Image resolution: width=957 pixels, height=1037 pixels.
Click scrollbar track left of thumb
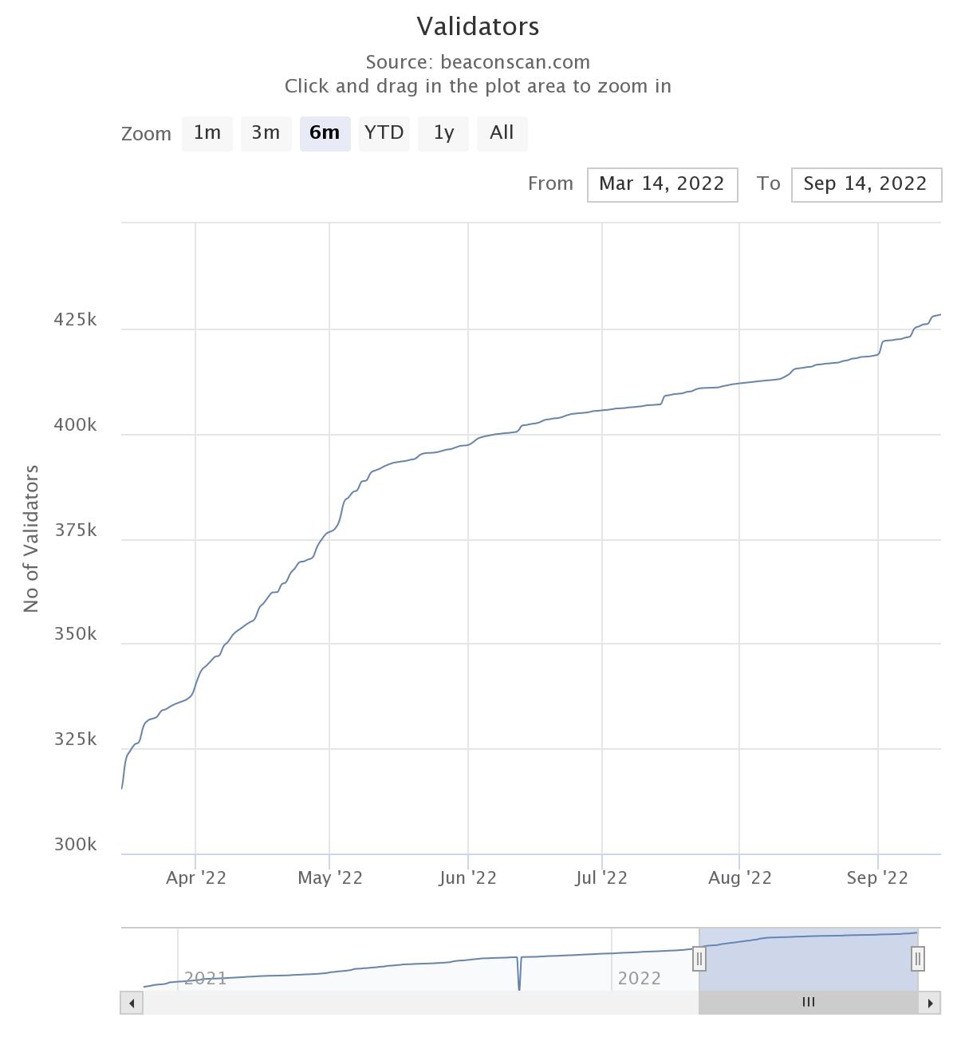(415, 1003)
